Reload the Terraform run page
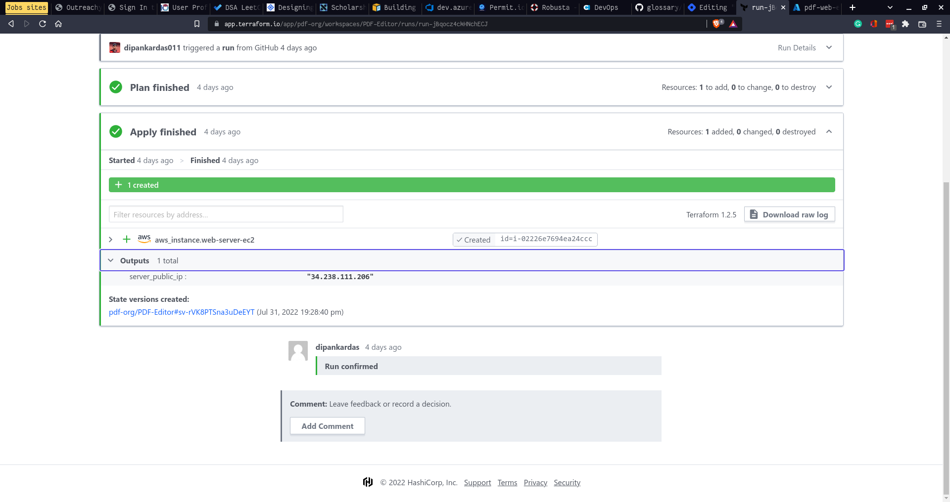This screenshot has width=950, height=502. 43,24
